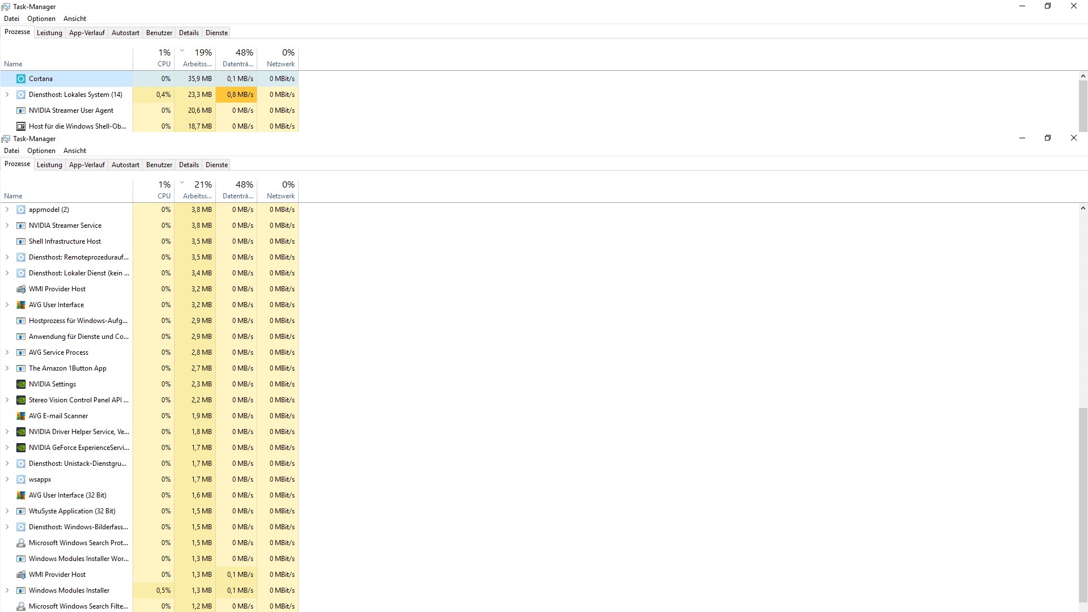Expand the Diensthost: Lokales System (14) group
The height and width of the screenshot is (612, 1088).
[x=7, y=95]
